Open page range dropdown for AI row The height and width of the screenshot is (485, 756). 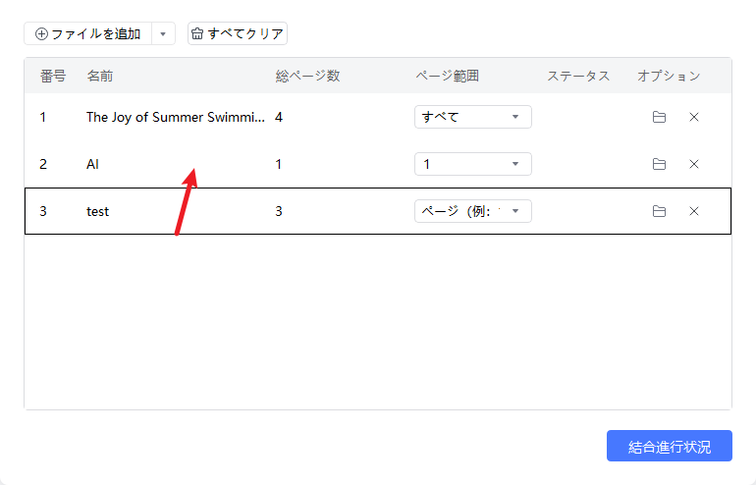(473, 164)
